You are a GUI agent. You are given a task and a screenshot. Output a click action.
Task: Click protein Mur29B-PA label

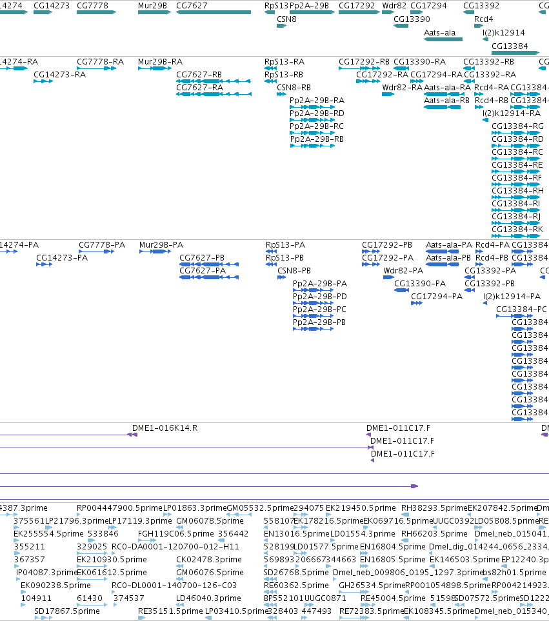click(x=161, y=245)
